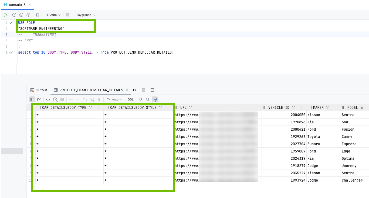Toggle the table grid view button

(32, 99)
